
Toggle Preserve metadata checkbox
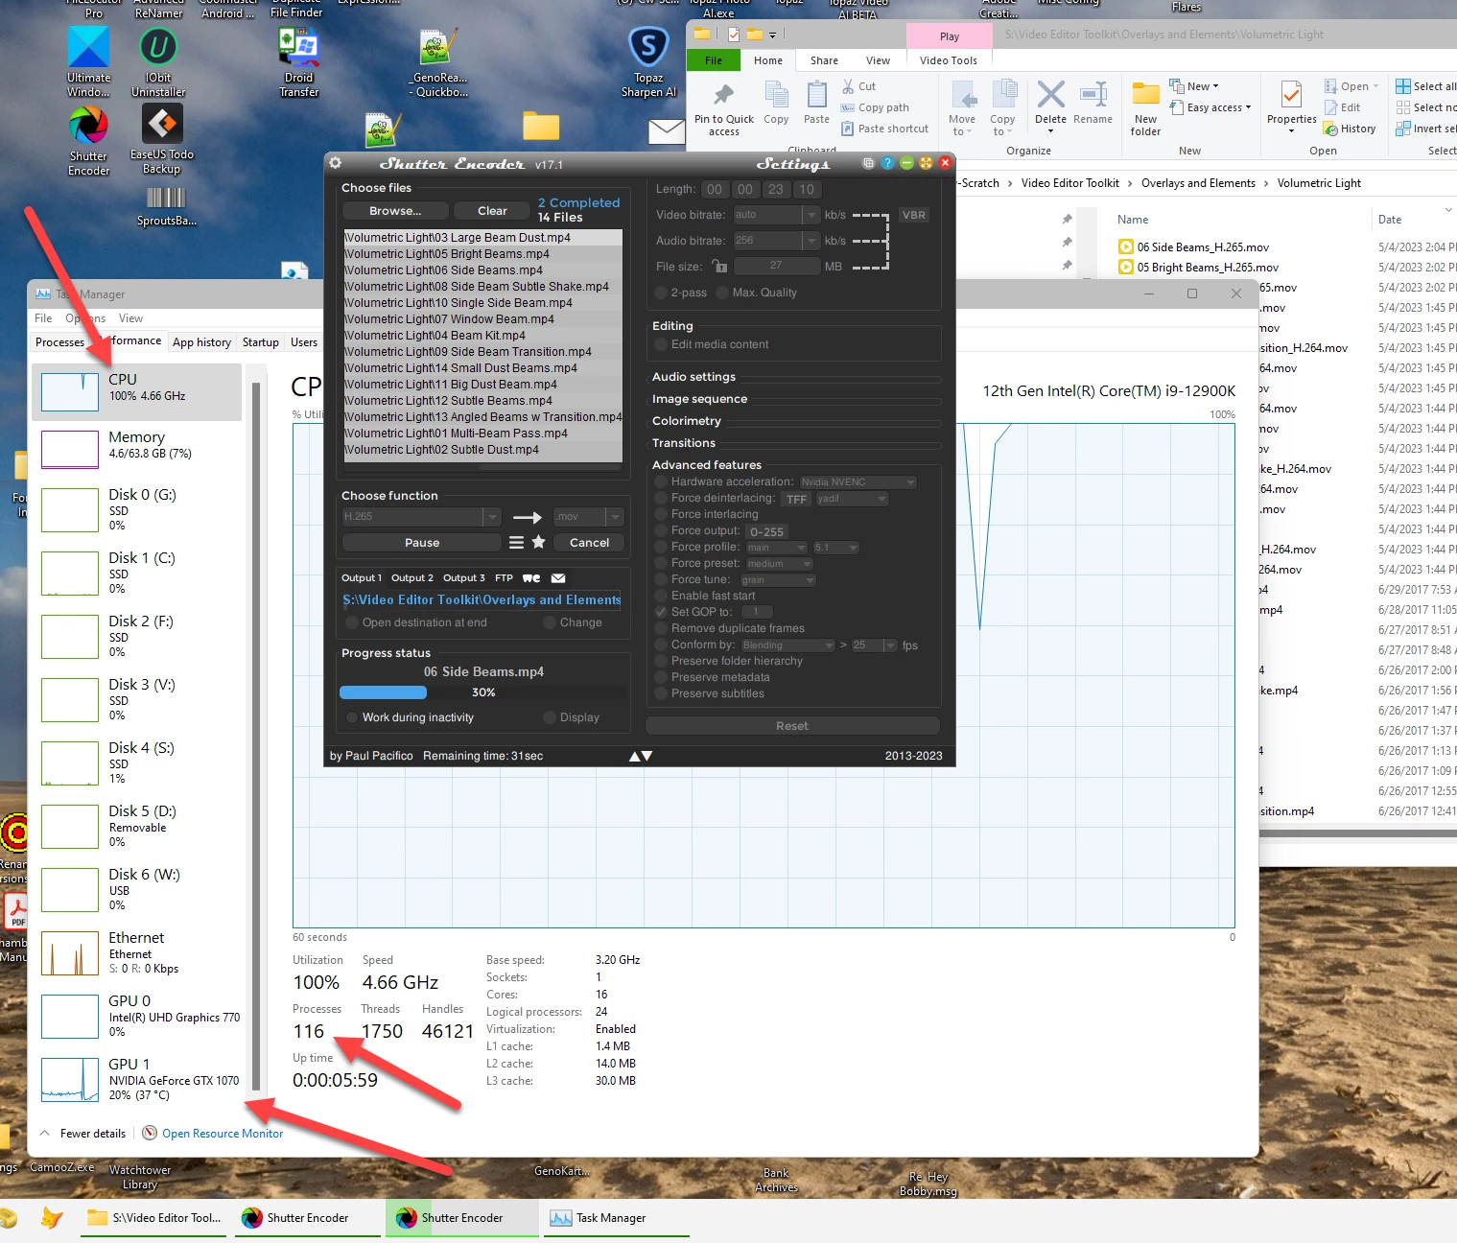tap(661, 677)
